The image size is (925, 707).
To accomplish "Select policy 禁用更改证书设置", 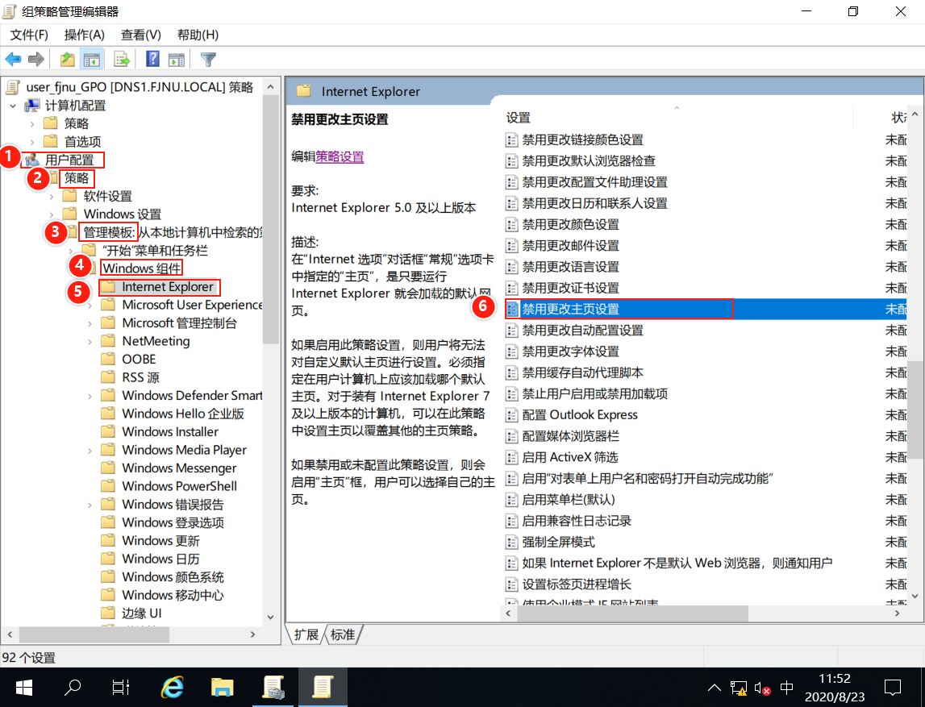I will pos(570,288).
